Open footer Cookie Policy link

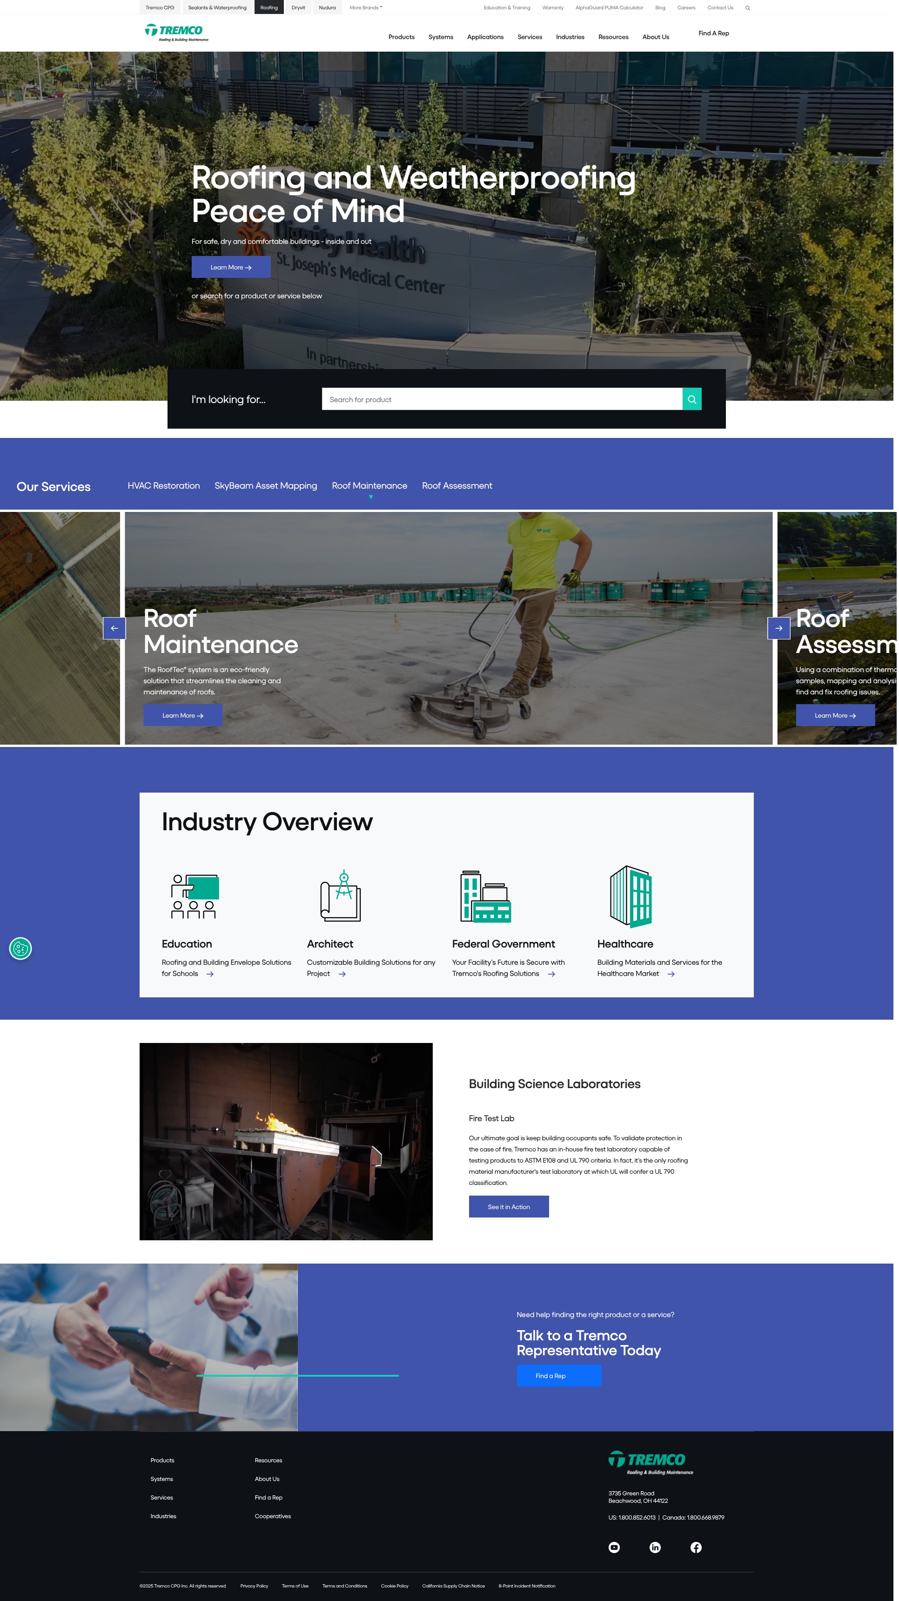click(x=395, y=1586)
